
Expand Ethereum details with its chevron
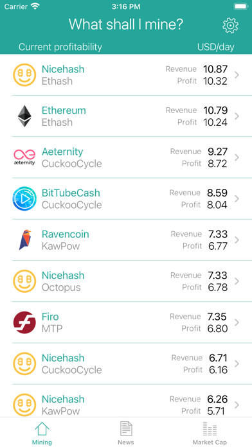pyautogui.click(x=237, y=116)
